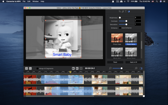Open the Converter to MP4 app menu
Viewport: 168px width, 105px height.
click(x=13, y=1)
